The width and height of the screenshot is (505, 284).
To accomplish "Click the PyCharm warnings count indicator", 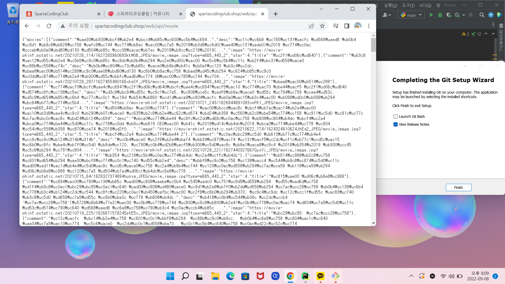I will tap(466, 34).
